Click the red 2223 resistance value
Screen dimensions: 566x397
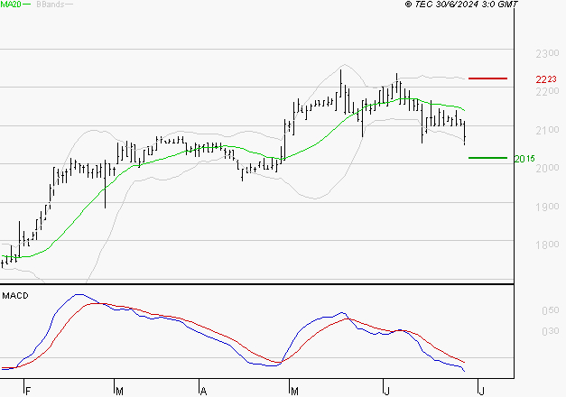coord(546,79)
